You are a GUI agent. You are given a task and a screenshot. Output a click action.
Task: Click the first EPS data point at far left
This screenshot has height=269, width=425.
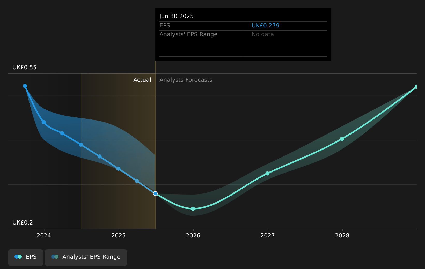coord(25,86)
